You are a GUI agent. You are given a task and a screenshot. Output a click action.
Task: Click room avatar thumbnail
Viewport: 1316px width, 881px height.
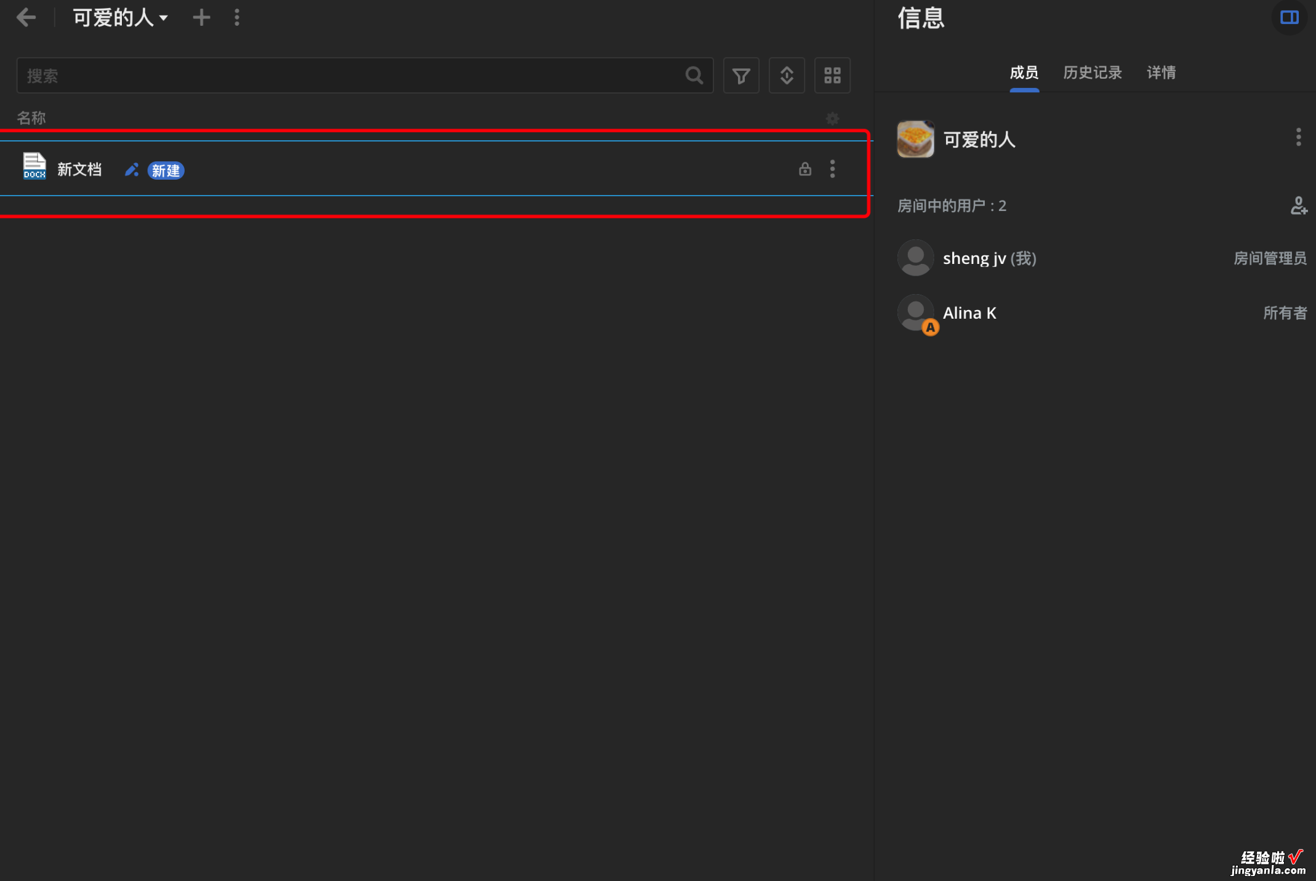point(913,138)
